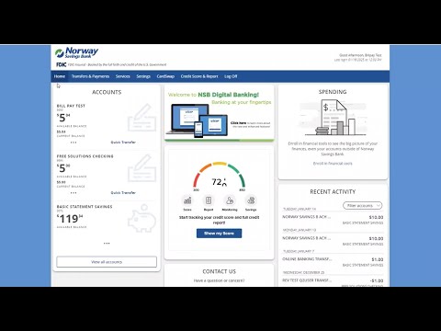This screenshot has height=331, width=441.
Task: Click the piggy bank savings icon
Action: [x=141, y=218]
